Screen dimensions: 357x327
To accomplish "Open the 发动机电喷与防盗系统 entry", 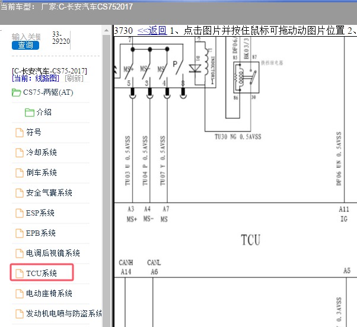I will tap(64, 313).
